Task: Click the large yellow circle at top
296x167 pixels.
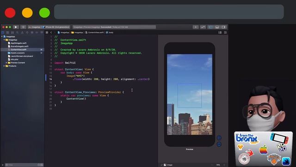Action: coord(27,13)
